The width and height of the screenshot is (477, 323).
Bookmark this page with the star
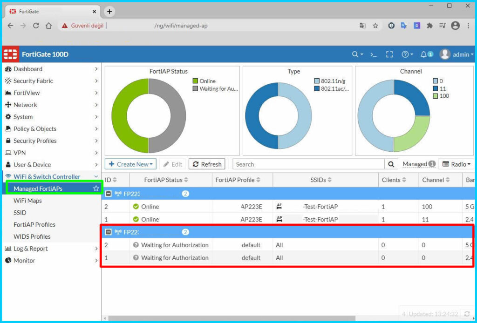tap(375, 26)
